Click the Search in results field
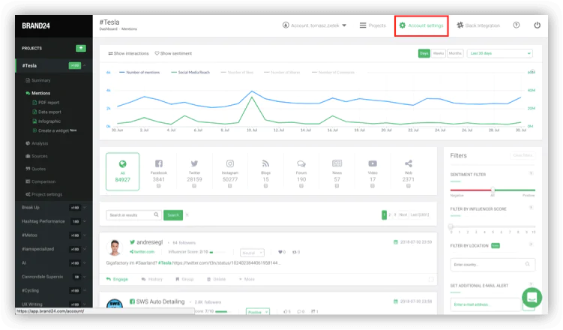Viewport: 563px width, 330px height. click(x=133, y=215)
